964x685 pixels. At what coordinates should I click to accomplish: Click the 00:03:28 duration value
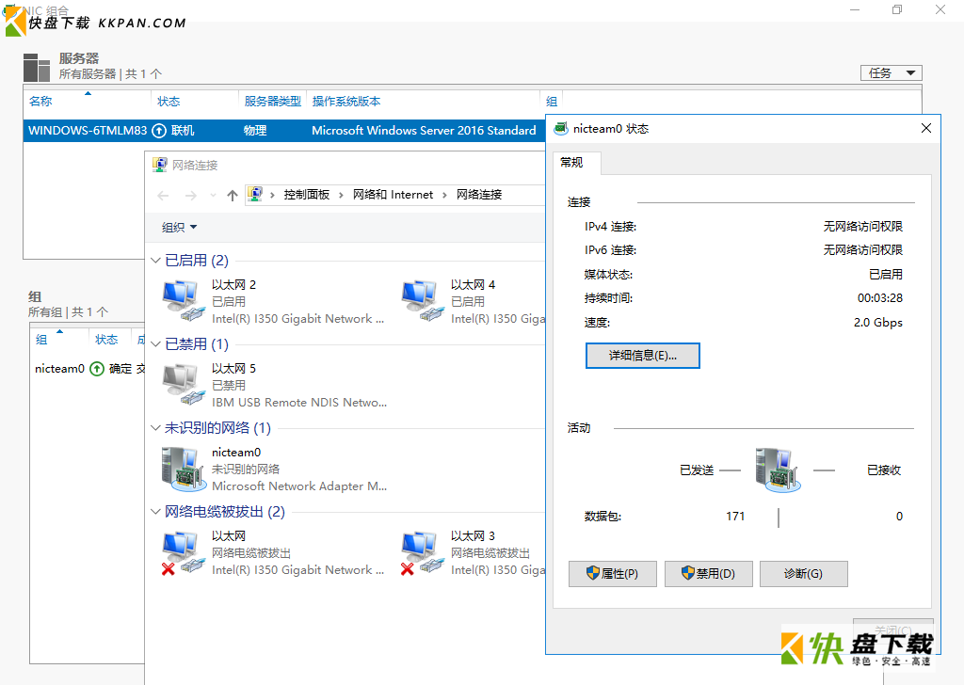[x=880, y=298]
